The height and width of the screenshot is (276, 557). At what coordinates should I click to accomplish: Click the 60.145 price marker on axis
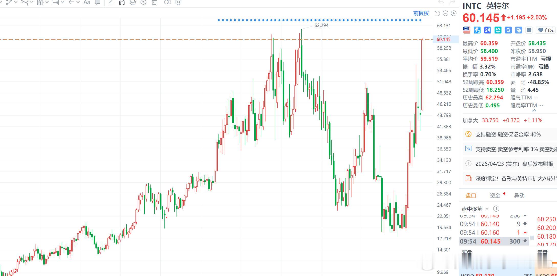click(x=443, y=39)
